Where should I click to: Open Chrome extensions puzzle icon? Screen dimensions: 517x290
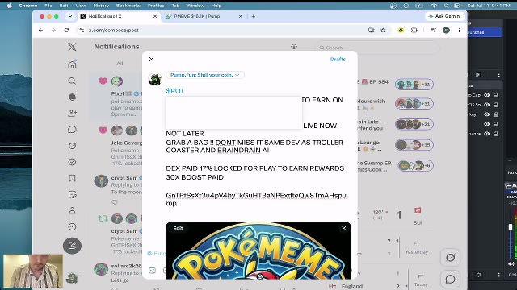[414, 31]
